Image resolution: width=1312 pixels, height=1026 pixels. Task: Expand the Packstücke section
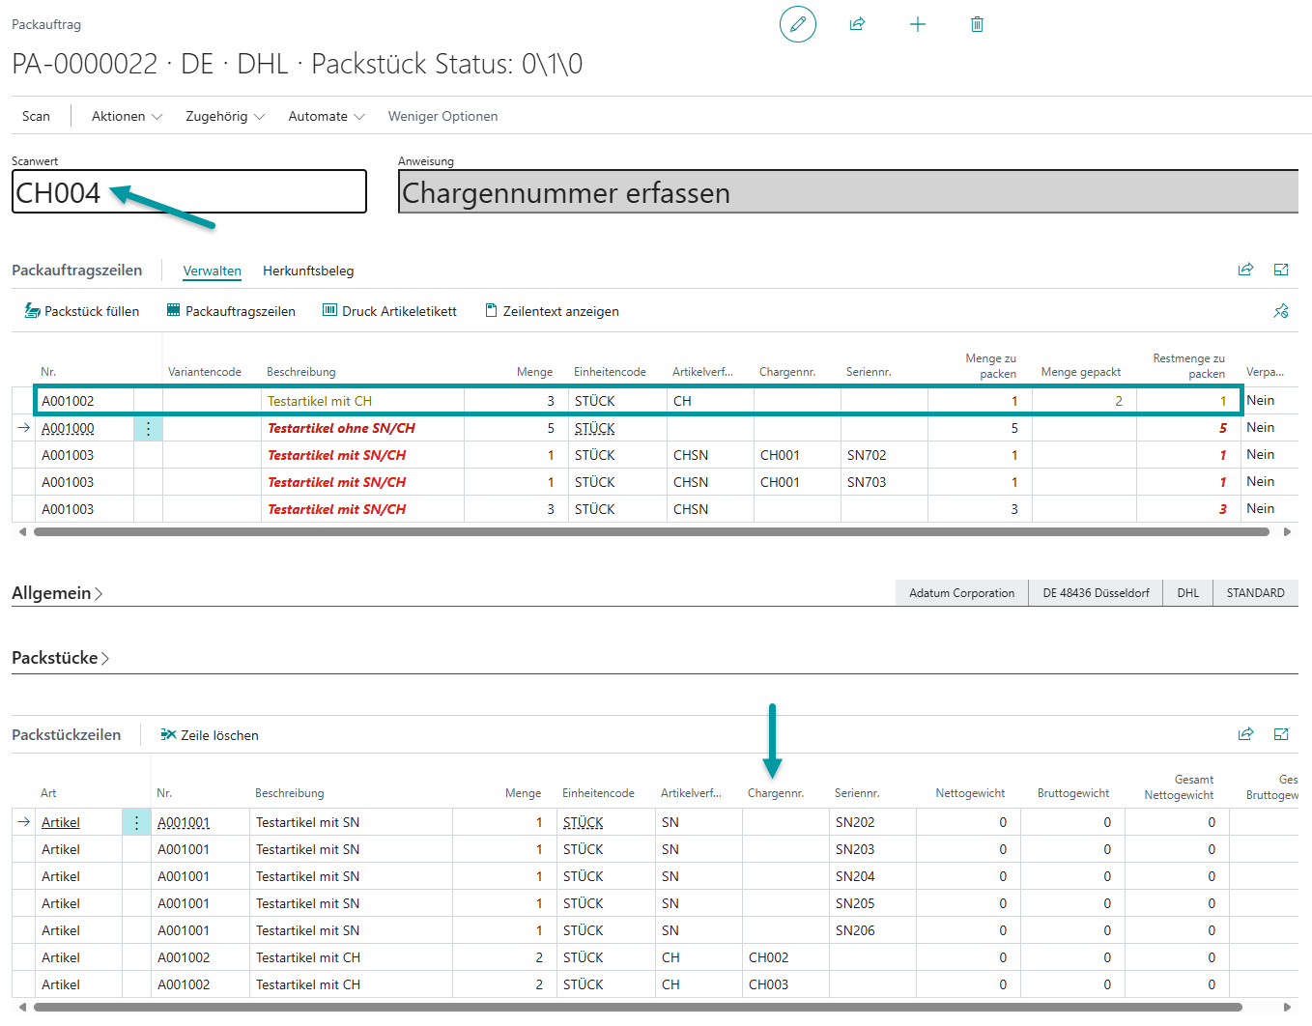(60, 658)
